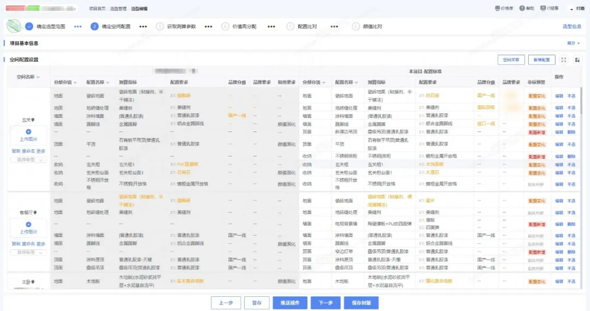Screen dimensions: 590x311
Task: Toggle fullscreen table view icon
Action: coord(564,59)
